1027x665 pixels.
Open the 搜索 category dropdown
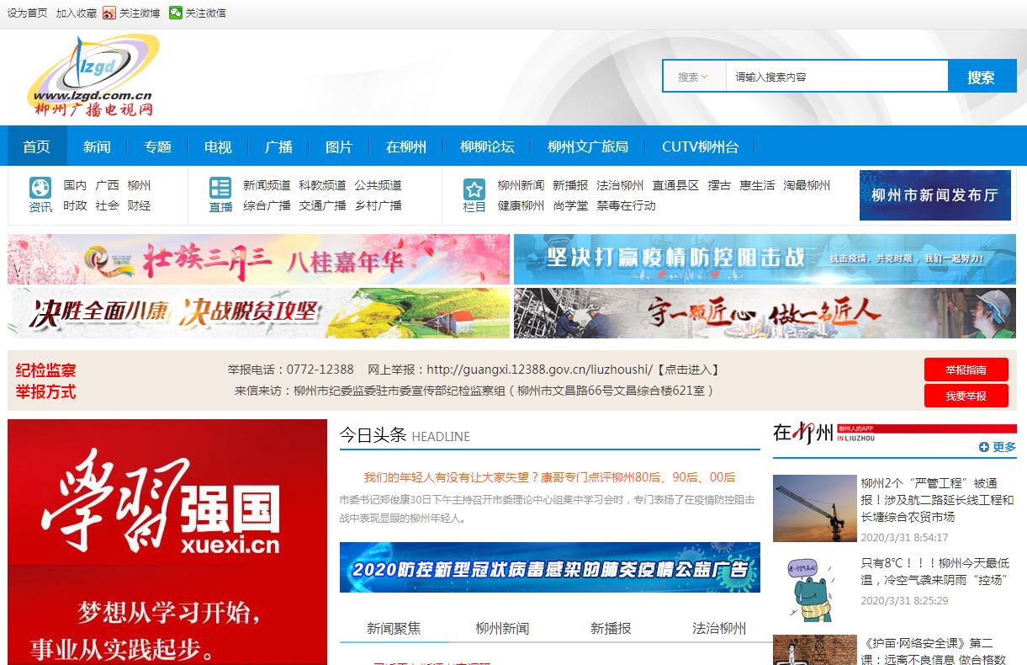click(x=693, y=77)
